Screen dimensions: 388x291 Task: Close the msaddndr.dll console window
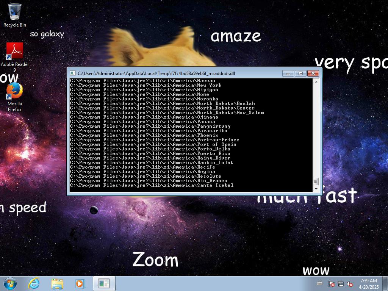coord(313,73)
